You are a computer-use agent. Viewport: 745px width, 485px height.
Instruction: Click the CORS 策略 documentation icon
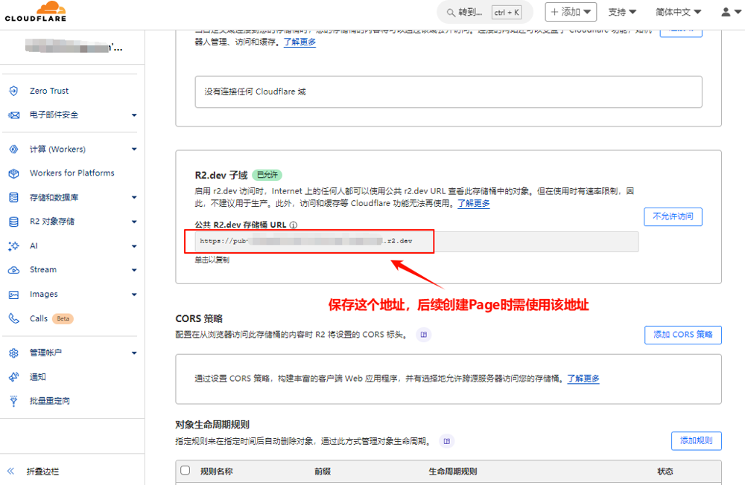pos(424,335)
